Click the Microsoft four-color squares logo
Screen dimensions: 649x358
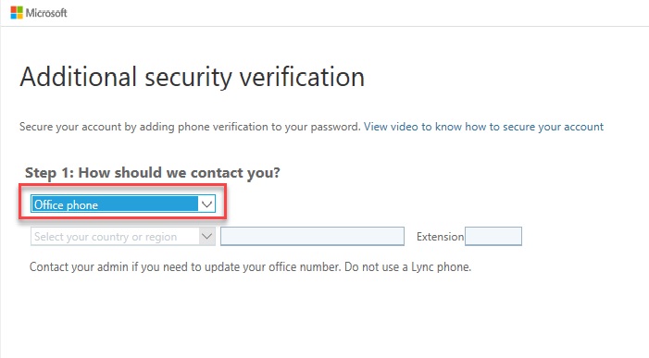[x=17, y=13]
